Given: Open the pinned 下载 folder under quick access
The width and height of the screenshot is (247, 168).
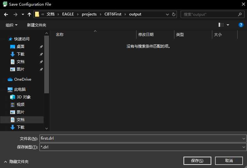Looking at the screenshot, I should [21, 54].
